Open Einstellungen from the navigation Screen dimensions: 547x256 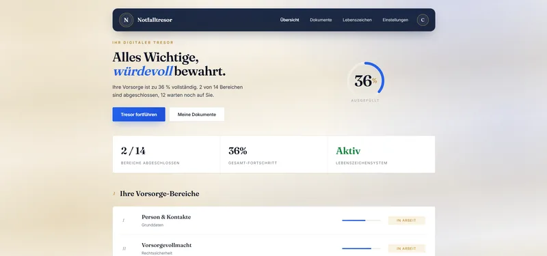pos(395,20)
